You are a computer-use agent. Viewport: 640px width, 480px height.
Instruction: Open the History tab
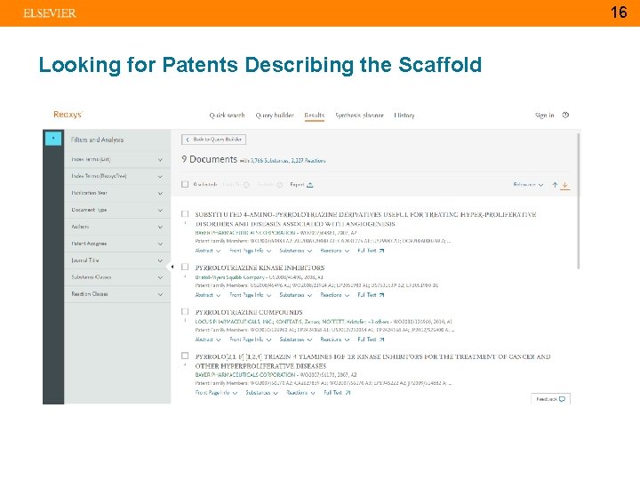[x=404, y=116]
